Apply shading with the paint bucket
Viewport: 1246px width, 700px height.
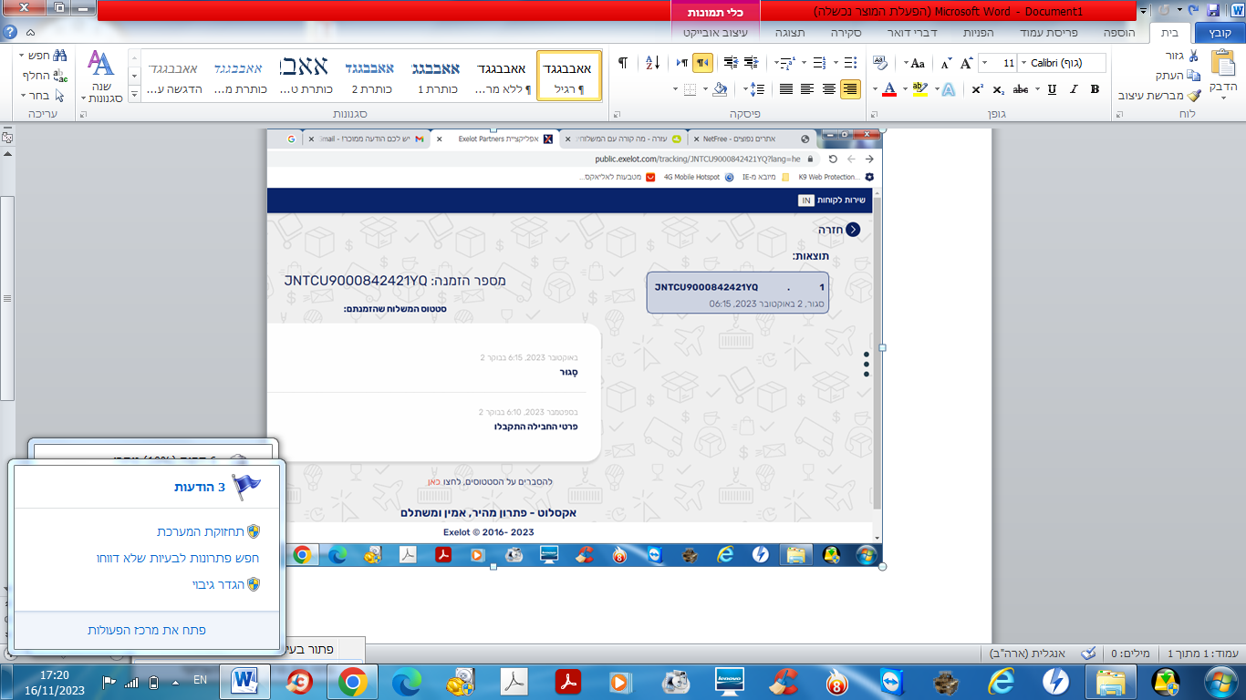(x=719, y=89)
